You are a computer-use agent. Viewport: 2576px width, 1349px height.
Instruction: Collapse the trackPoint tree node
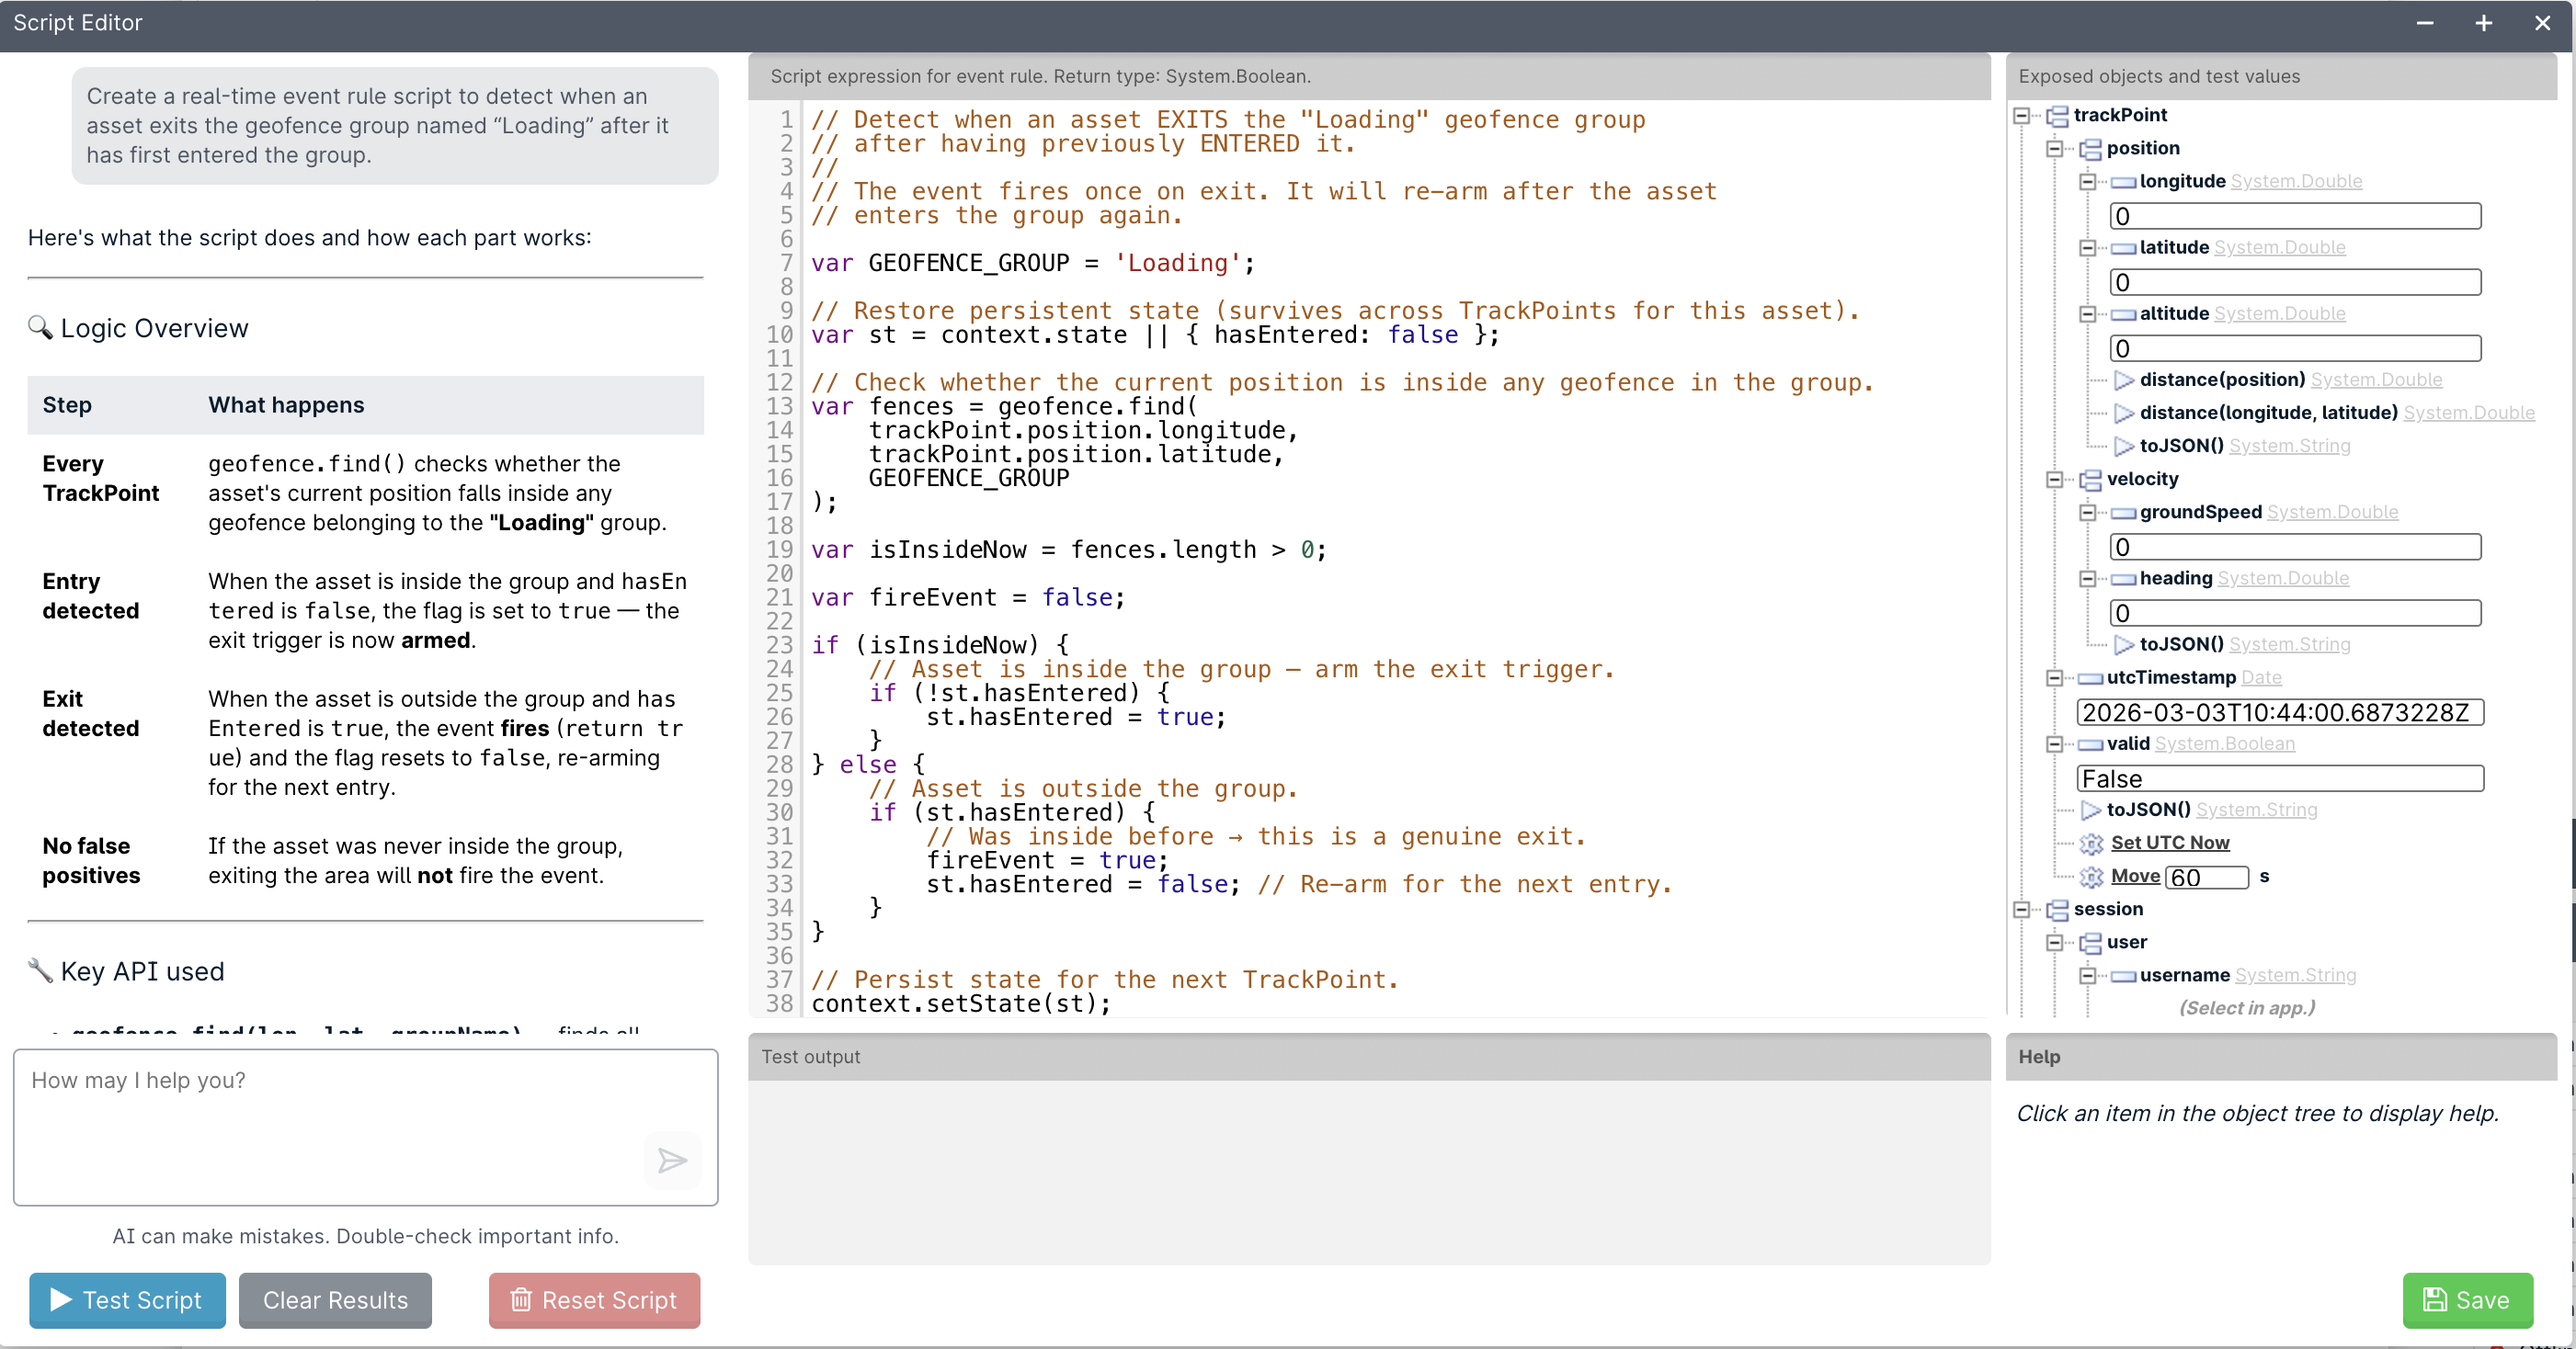pos(2021,115)
